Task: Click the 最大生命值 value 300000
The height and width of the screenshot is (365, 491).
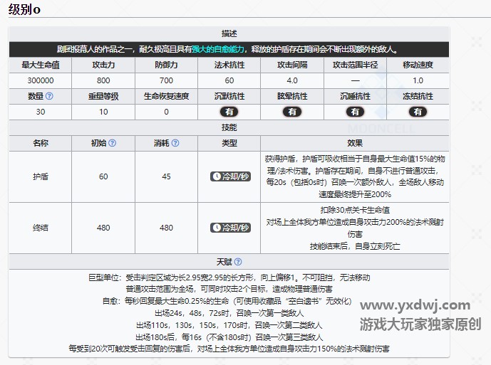Action: click(x=41, y=80)
